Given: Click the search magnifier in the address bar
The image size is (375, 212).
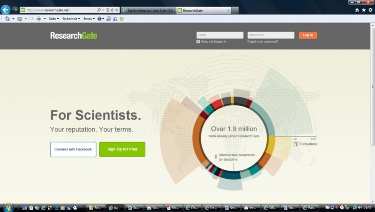Looking at the screenshot, I should pyautogui.click(x=99, y=10).
